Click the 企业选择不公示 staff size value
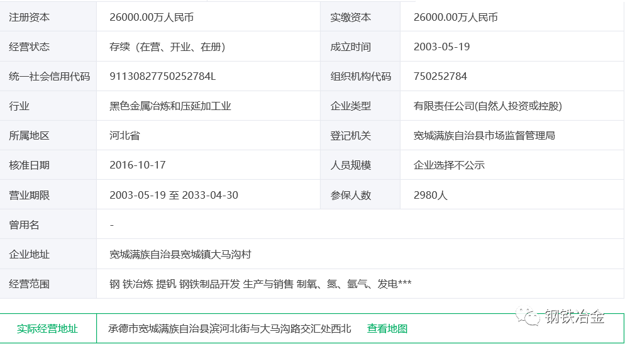The height and width of the screenshot is (344, 625). (449, 165)
